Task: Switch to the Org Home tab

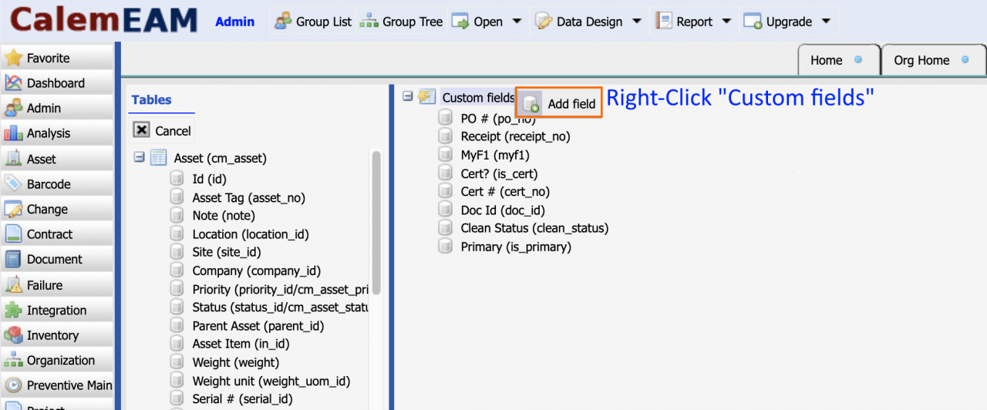Action: 934,60
